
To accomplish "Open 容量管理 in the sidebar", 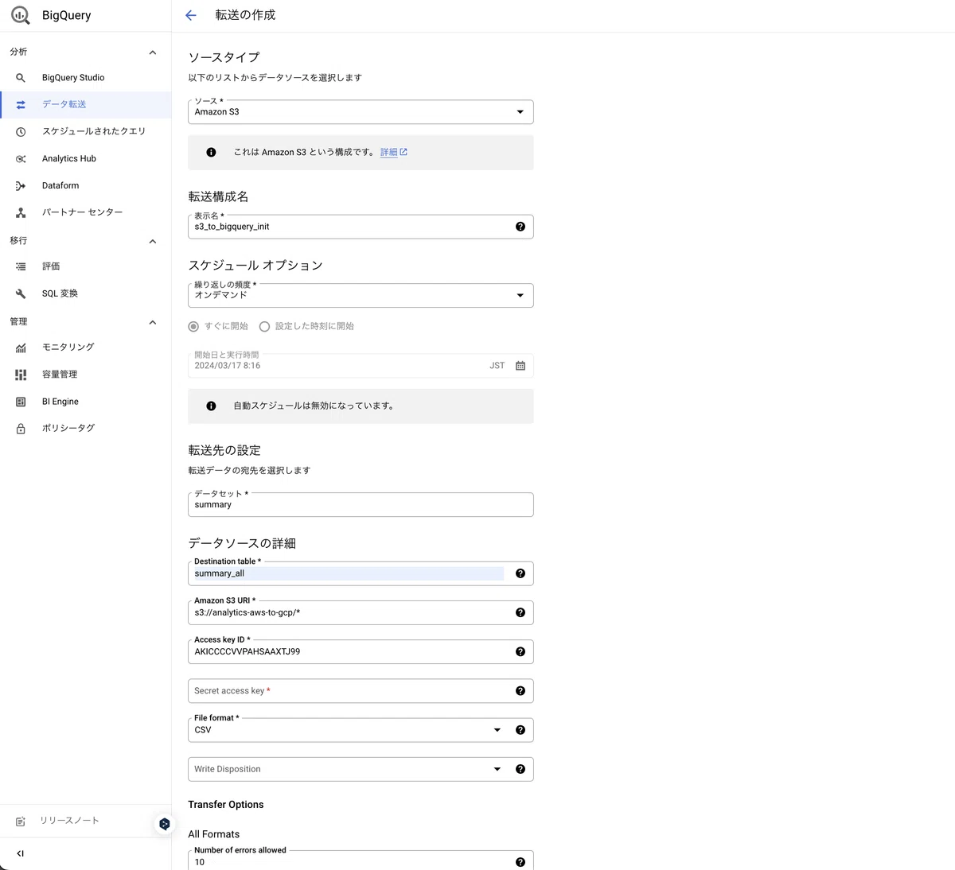I will [85, 375].
